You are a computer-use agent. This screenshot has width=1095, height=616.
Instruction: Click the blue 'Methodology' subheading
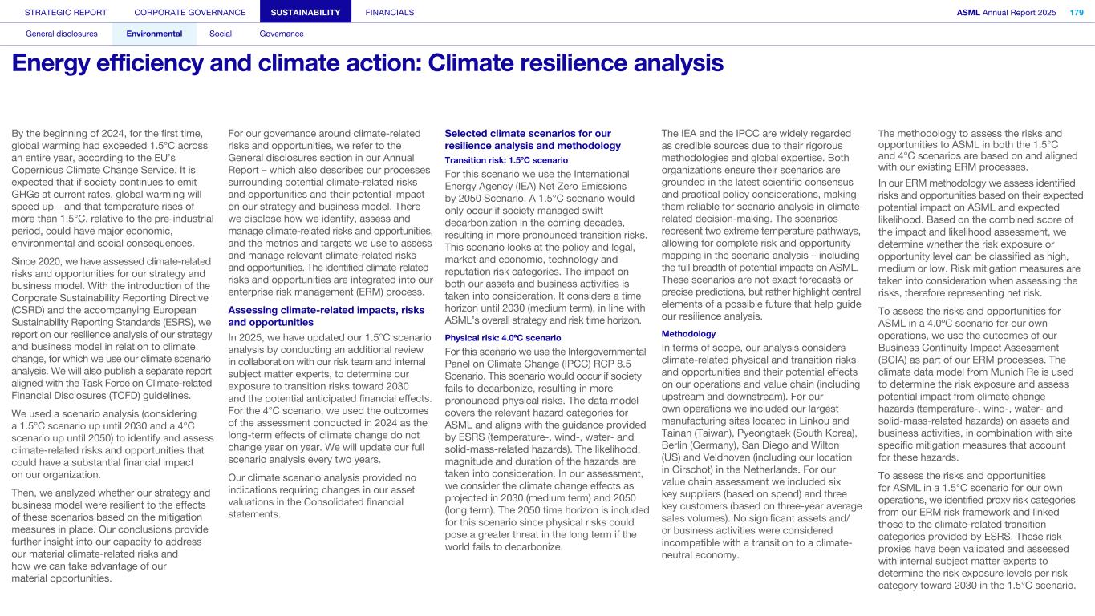click(688, 333)
